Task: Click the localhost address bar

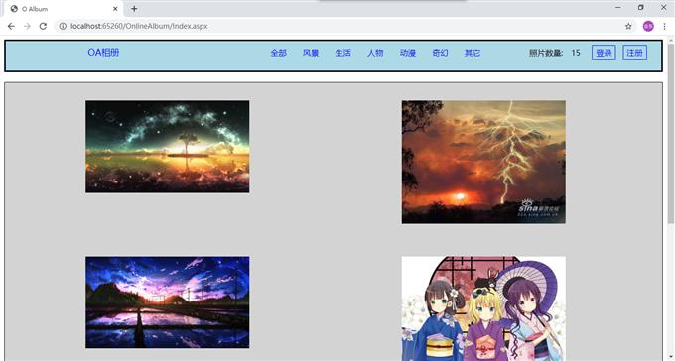Action: coord(340,26)
